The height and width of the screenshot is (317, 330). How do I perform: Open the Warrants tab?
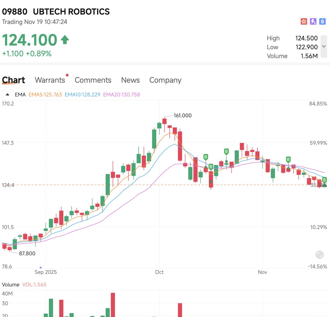pos(50,80)
